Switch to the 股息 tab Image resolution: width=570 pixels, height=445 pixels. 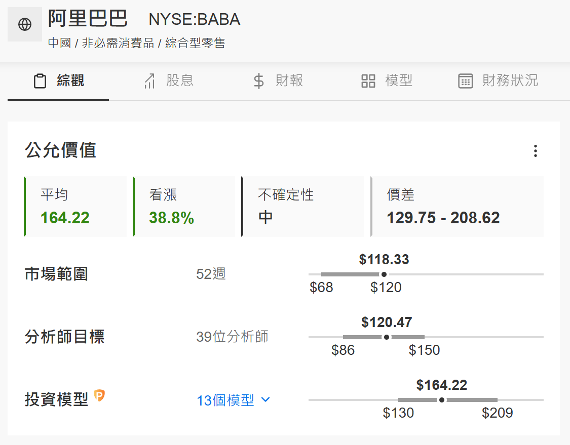click(x=169, y=80)
